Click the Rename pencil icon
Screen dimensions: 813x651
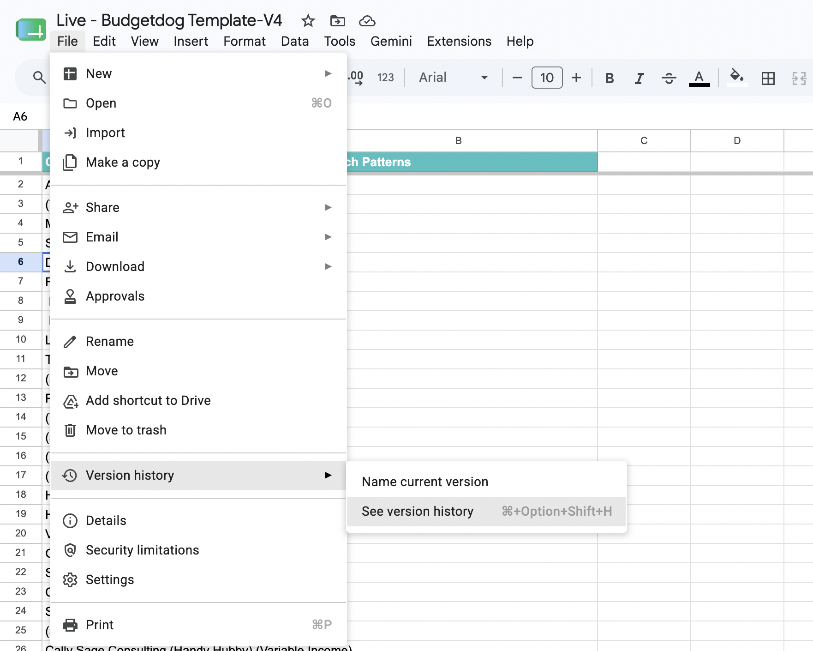(x=70, y=342)
